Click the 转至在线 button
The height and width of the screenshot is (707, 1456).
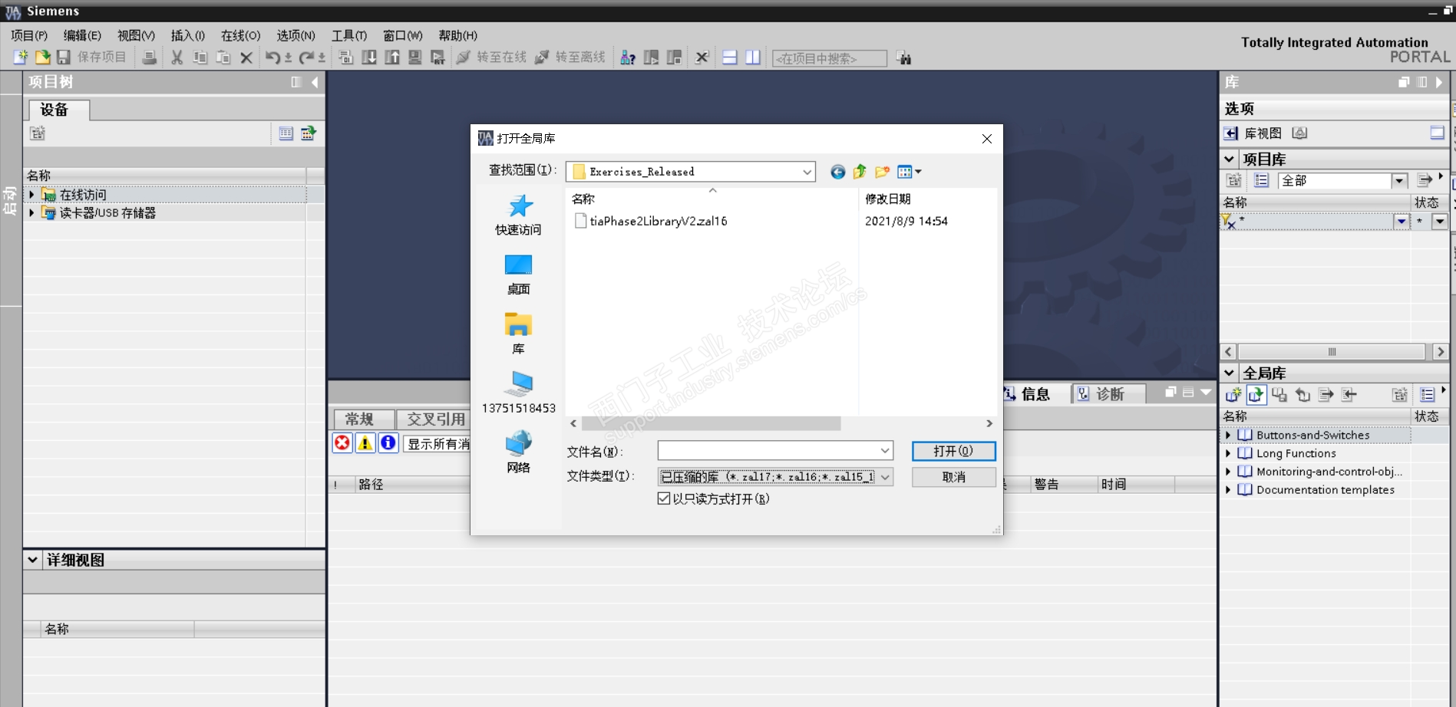coord(491,58)
